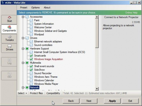Click the Apply button
Viewport: 142px width, 106px height.
tap(112, 101)
